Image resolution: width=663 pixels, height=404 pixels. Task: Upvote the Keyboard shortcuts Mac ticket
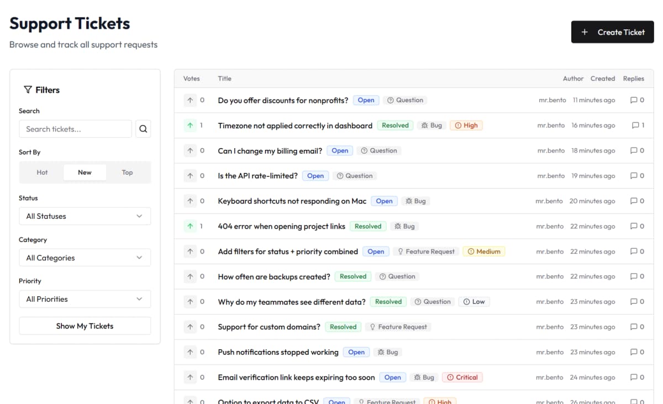(190, 201)
